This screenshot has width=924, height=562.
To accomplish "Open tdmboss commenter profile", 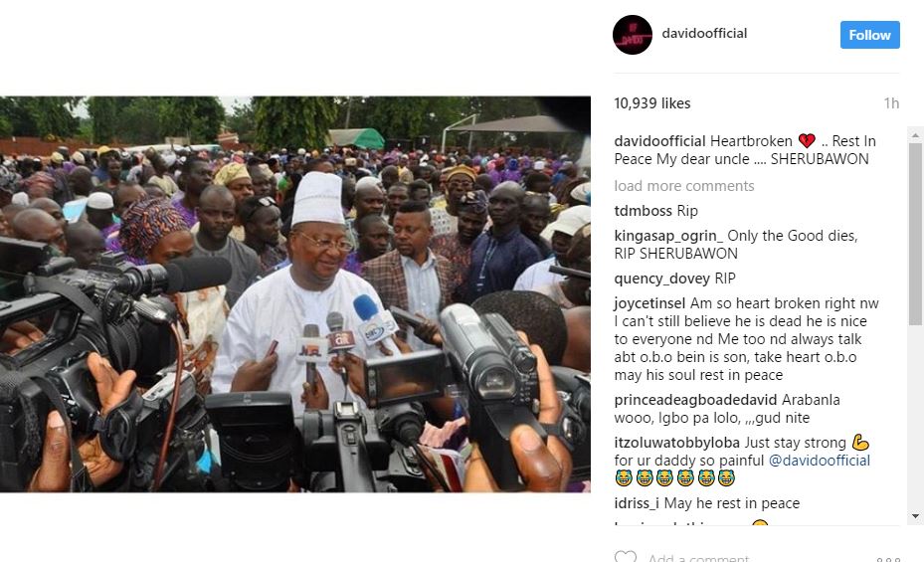I will pos(643,210).
